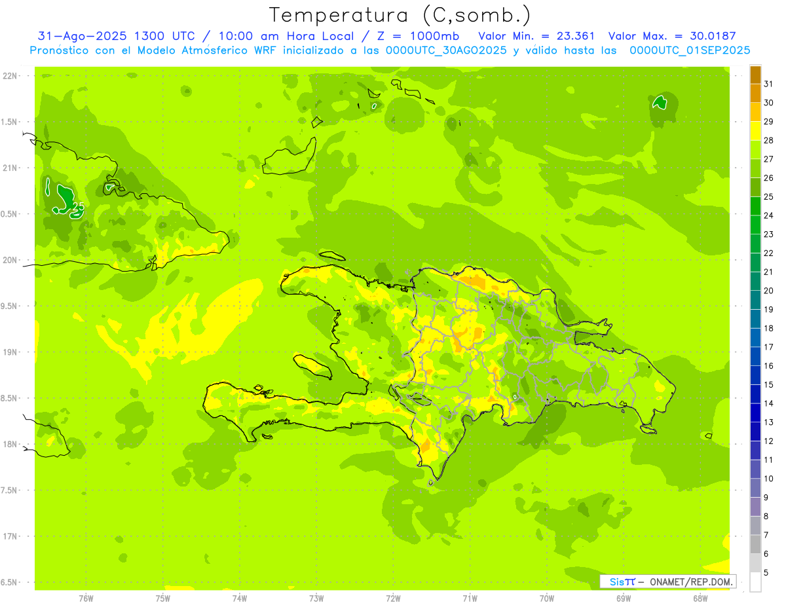The height and width of the screenshot is (607, 786).
Task: Click the color scale label '27'
Action: (x=769, y=159)
